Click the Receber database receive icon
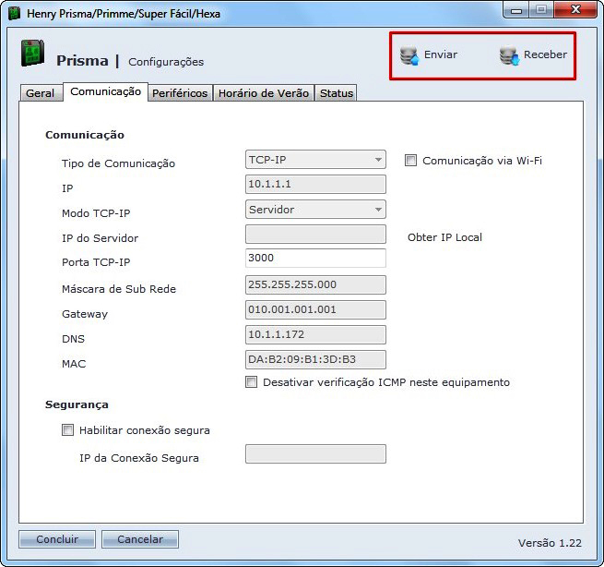The width and height of the screenshot is (604, 567). click(509, 55)
